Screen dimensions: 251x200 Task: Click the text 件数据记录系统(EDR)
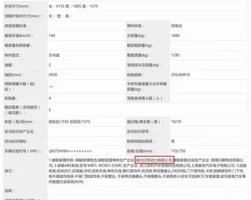pos(66,182)
